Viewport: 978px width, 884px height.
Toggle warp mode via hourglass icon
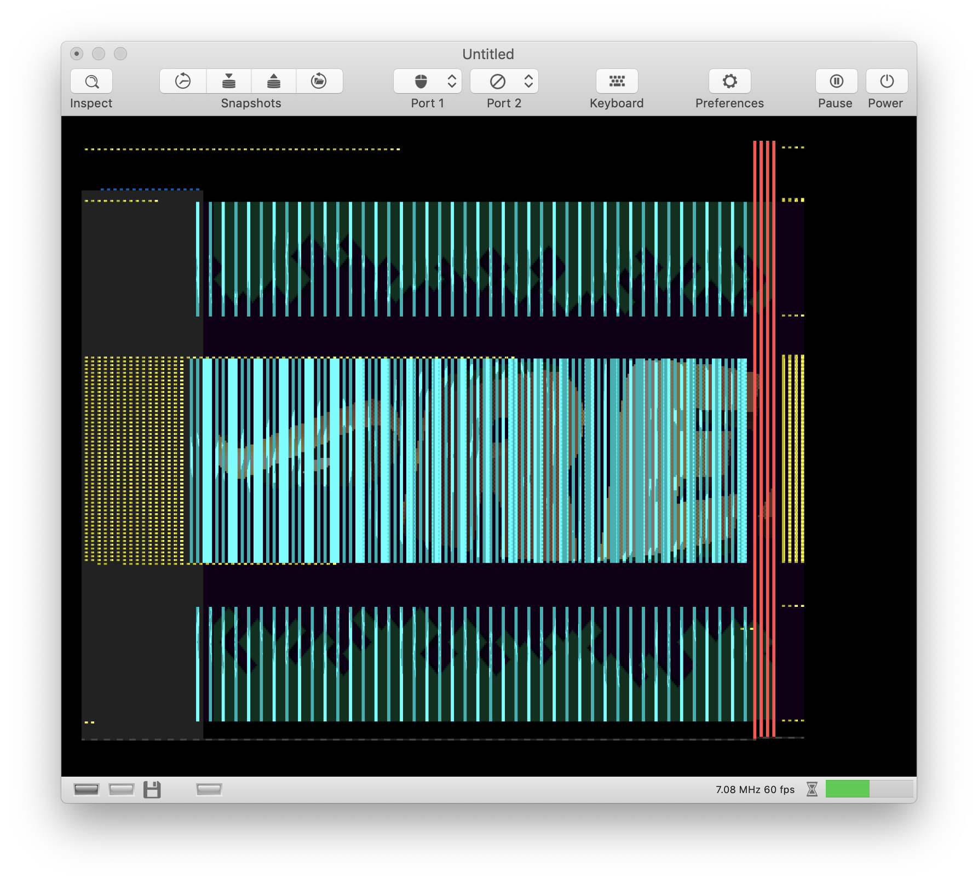point(812,789)
